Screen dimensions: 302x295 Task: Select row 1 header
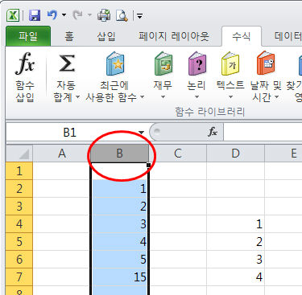pos(19,170)
